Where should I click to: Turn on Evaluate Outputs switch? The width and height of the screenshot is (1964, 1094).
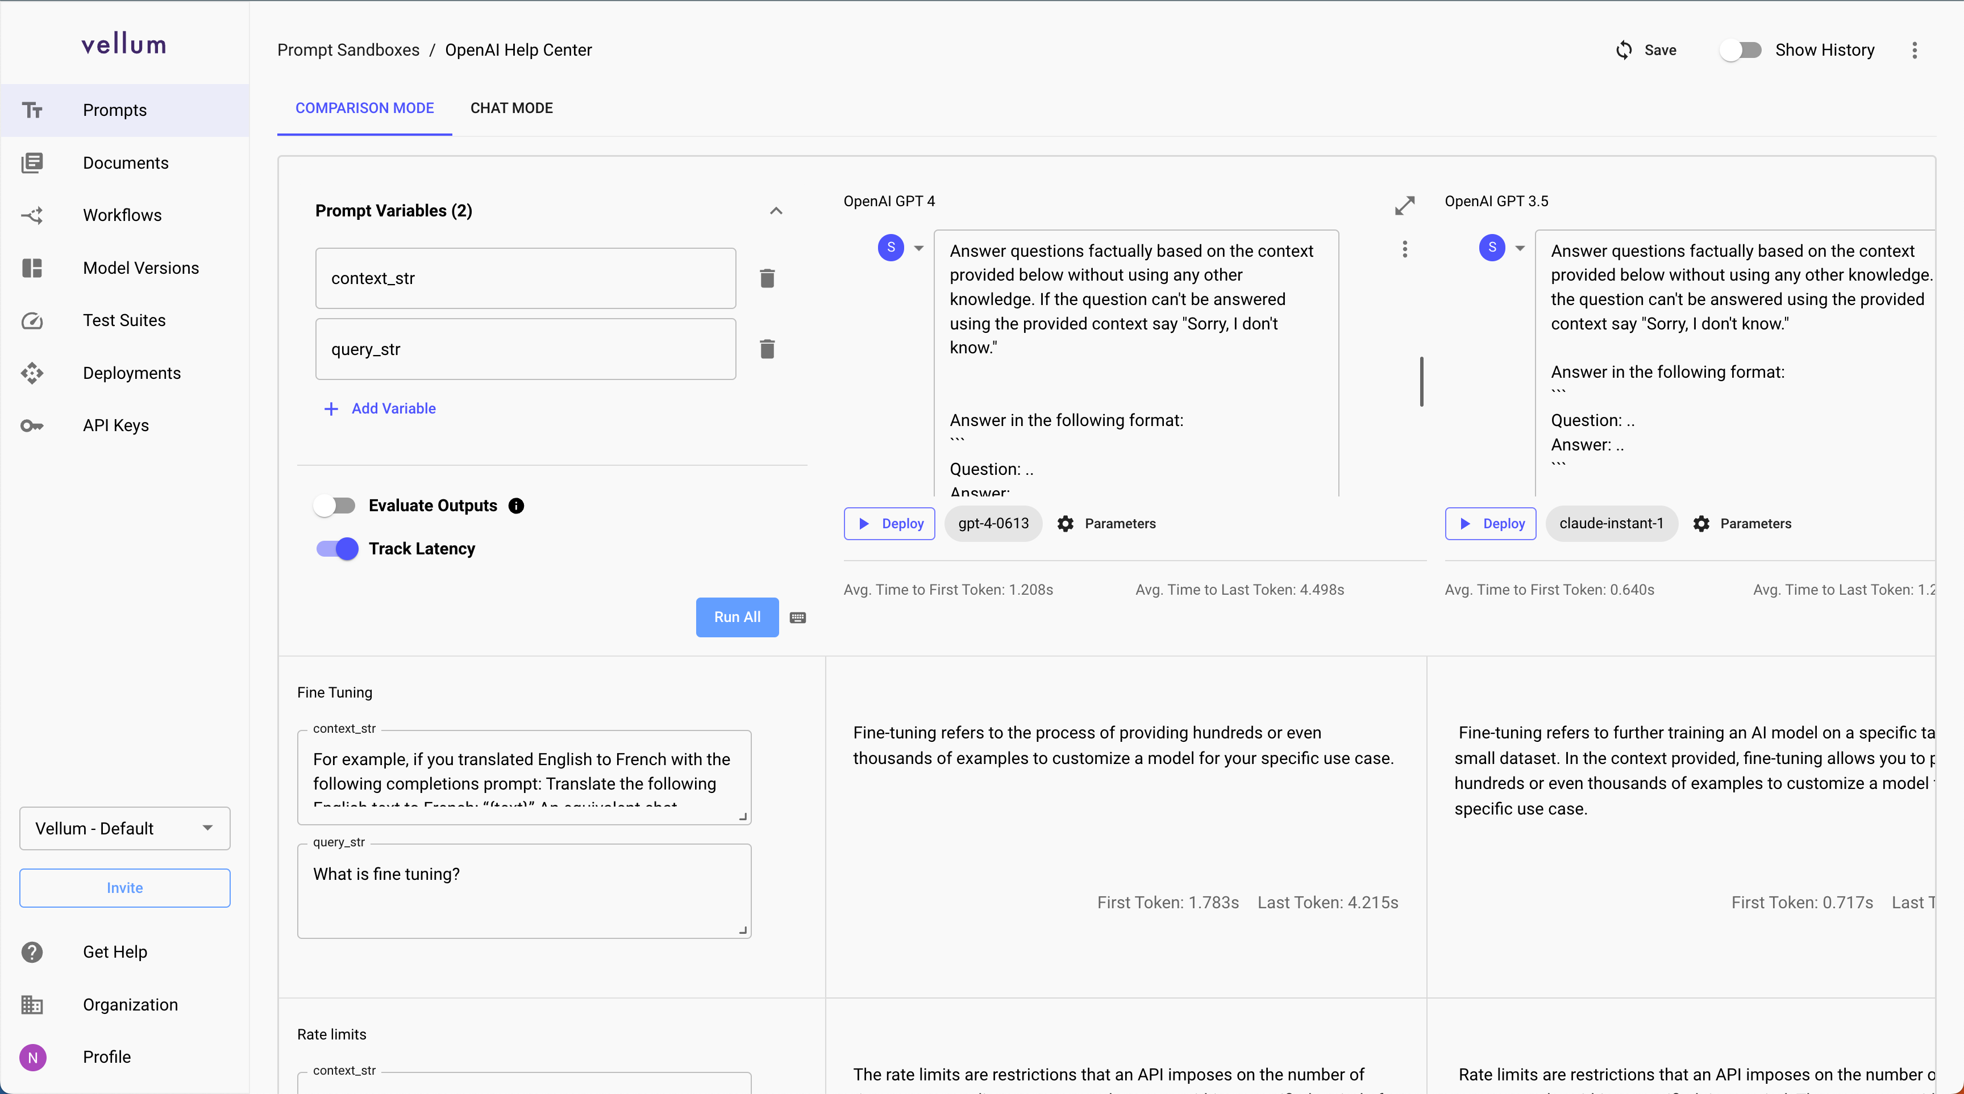click(335, 506)
